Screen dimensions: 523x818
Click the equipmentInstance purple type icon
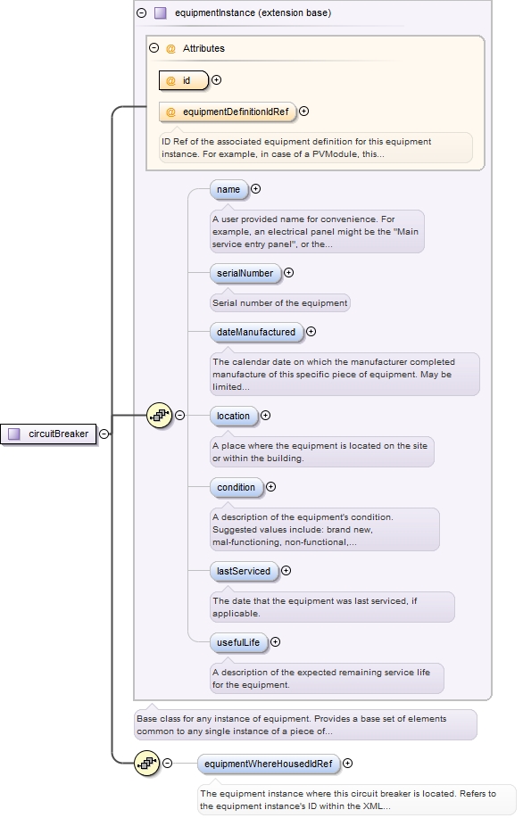(x=161, y=13)
